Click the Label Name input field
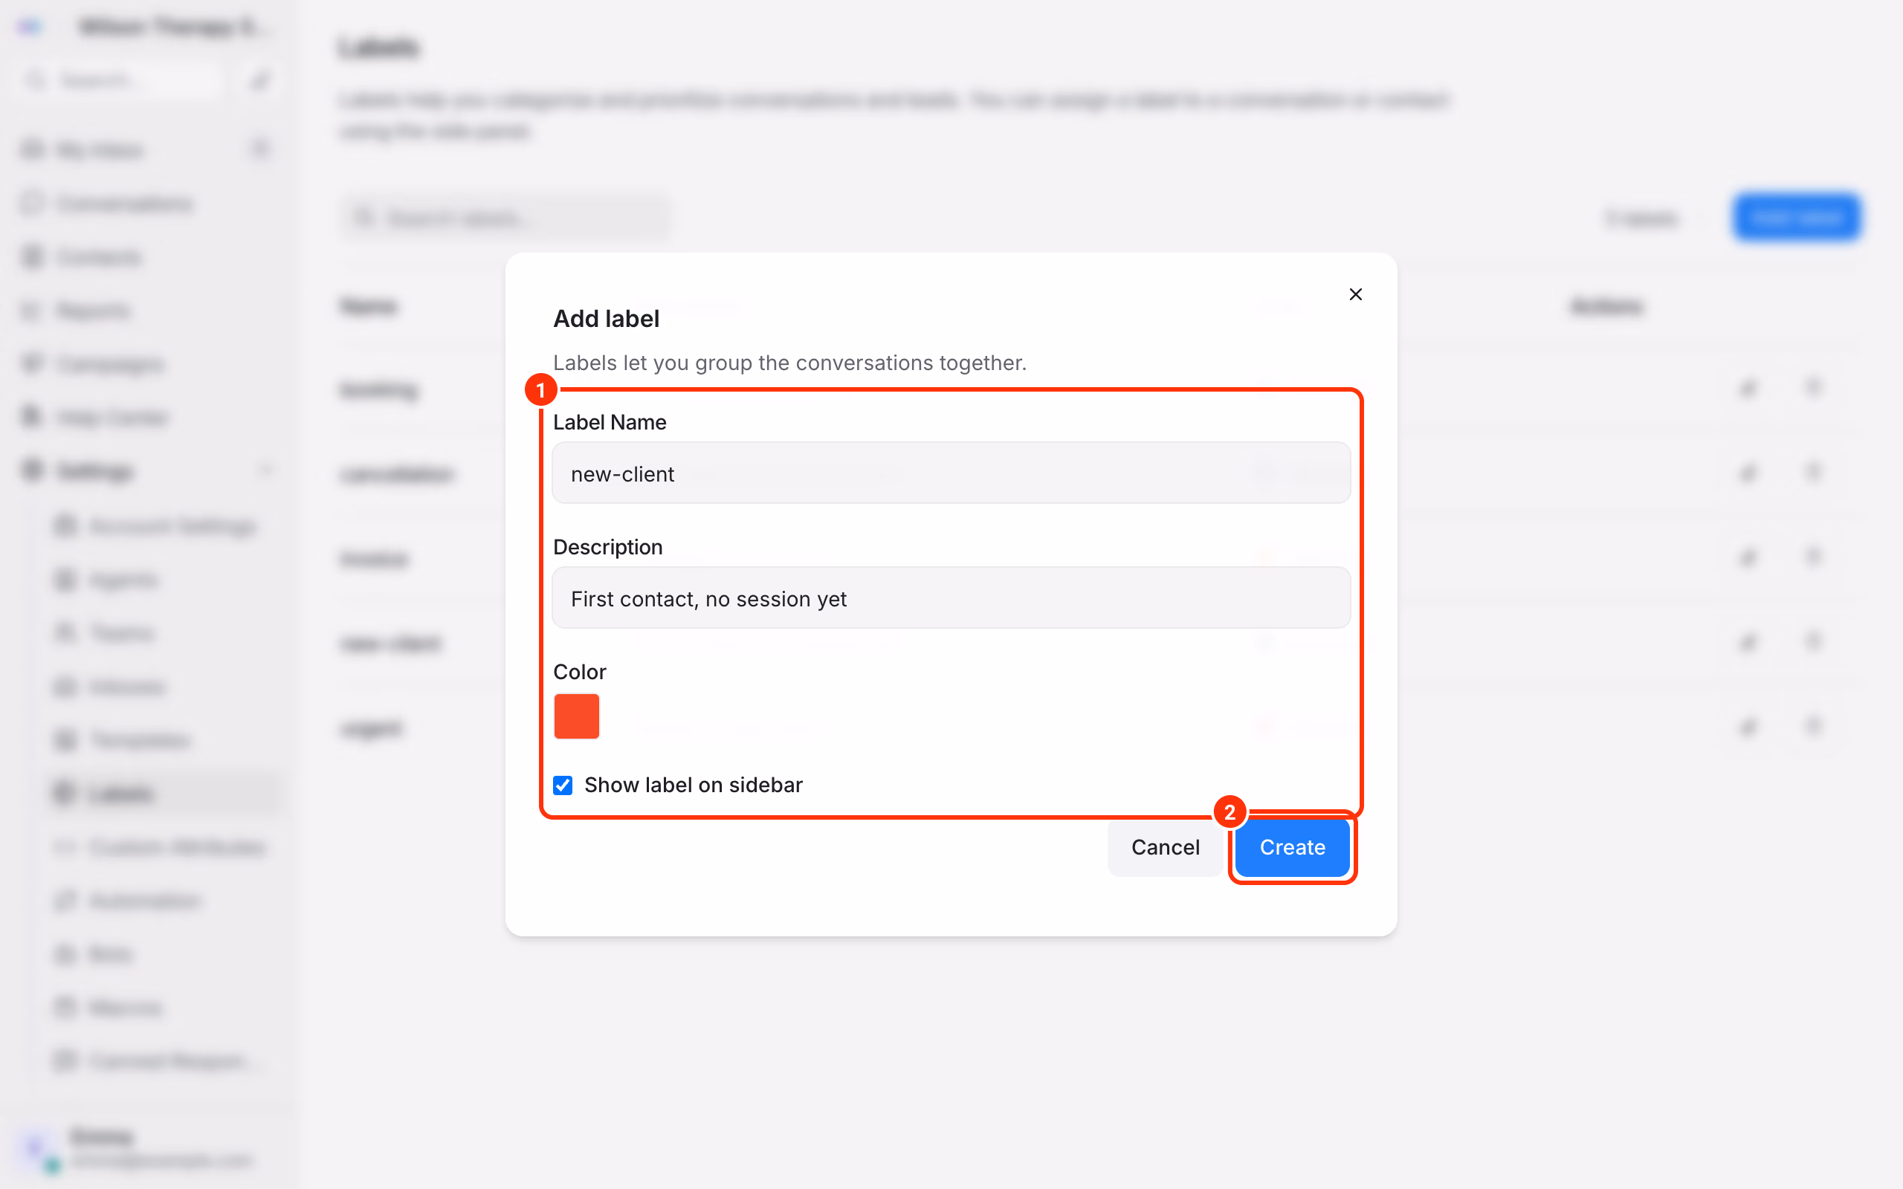Viewport: 1903px width, 1189px height. [951, 473]
